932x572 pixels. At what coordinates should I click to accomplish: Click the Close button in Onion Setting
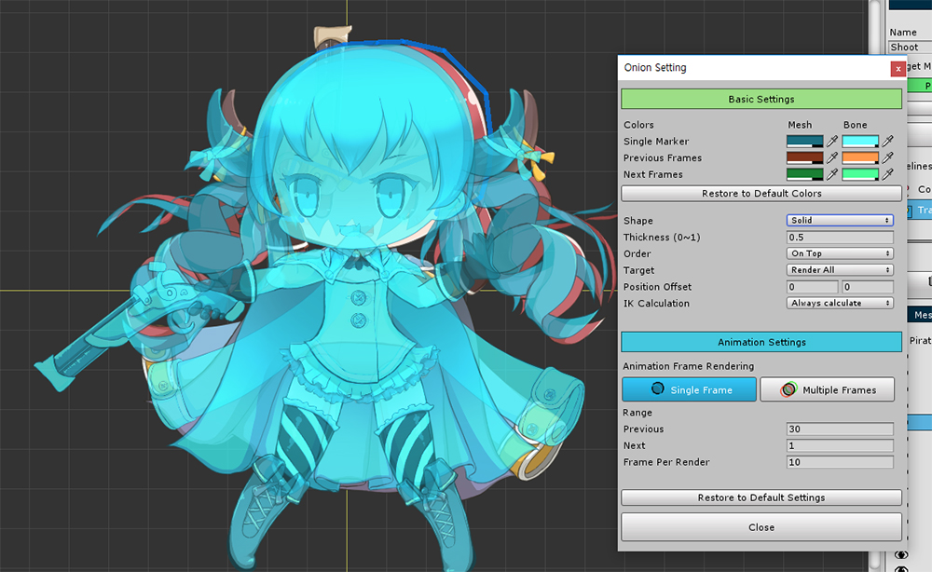tap(761, 527)
